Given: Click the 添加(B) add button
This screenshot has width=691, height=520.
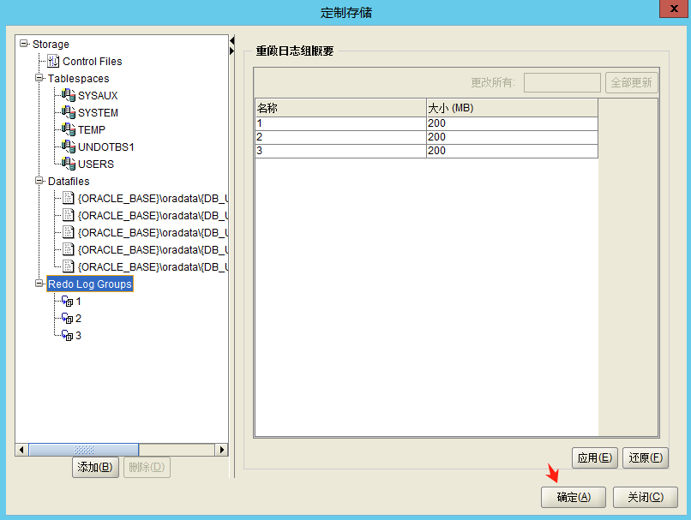Looking at the screenshot, I should point(95,467).
